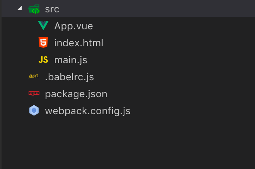
Task: Click blank space right of package.json row
Action: coord(180,94)
